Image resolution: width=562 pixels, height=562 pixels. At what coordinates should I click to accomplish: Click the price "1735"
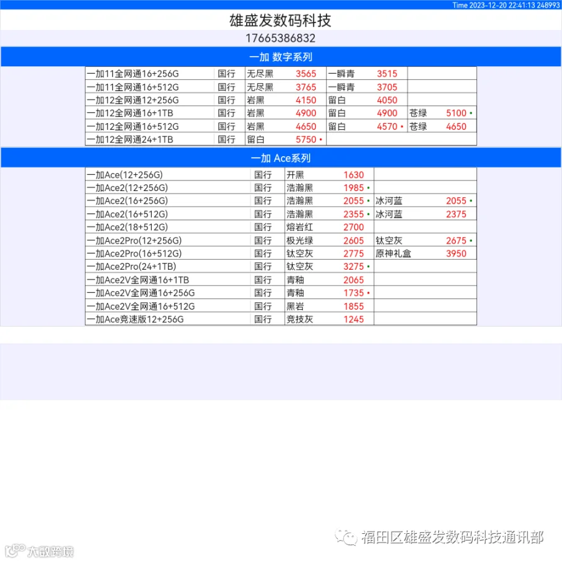coord(353,293)
